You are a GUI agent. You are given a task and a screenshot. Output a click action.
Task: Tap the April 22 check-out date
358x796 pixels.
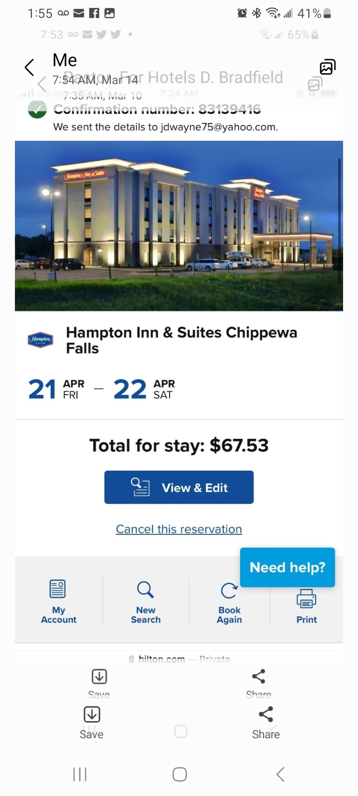tap(144, 389)
